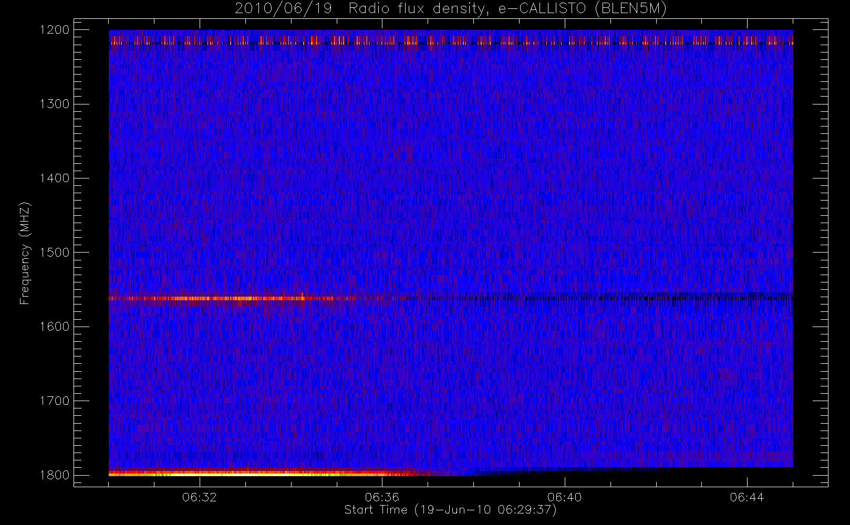Click the 06:40 time tick label
This screenshot has height=525, width=850.
pyautogui.click(x=565, y=497)
